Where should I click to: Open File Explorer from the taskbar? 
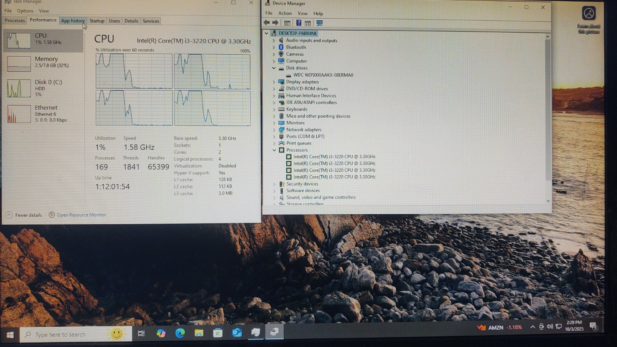click(x=199, y=333)
